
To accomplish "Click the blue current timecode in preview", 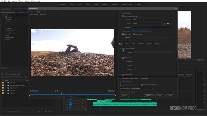I will [34, 91].
